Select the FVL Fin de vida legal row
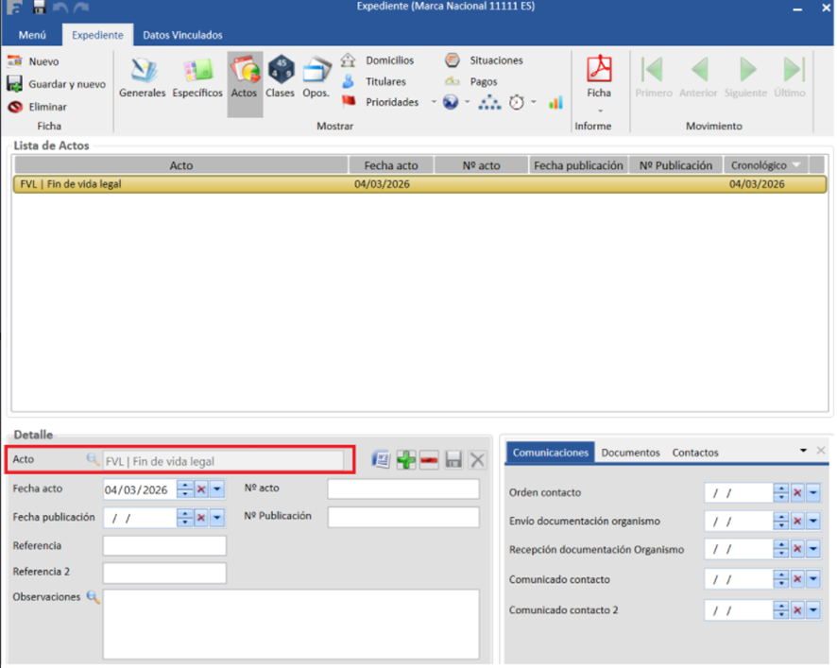The width and height of the screenshot is (837, 668). coord(179,184)
